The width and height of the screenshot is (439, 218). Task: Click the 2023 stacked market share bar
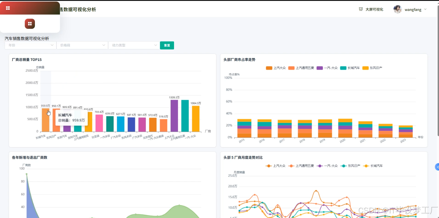[406, 132]
